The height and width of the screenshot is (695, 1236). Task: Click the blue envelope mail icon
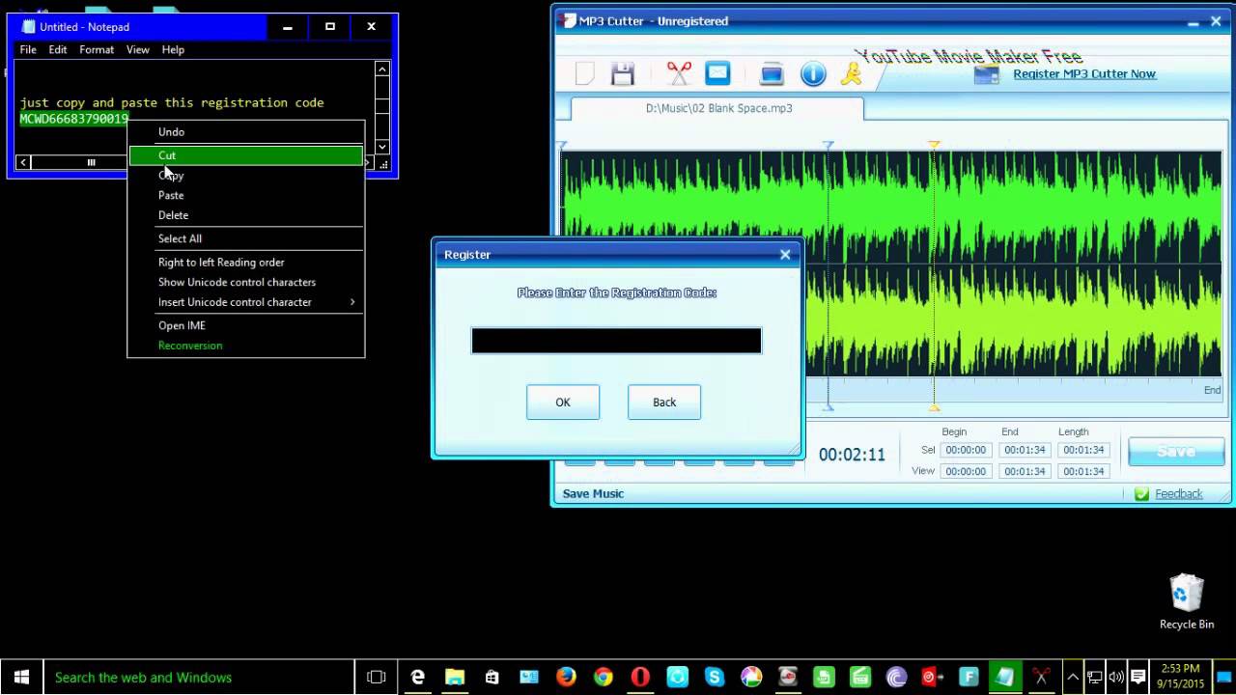click(717, 72)
